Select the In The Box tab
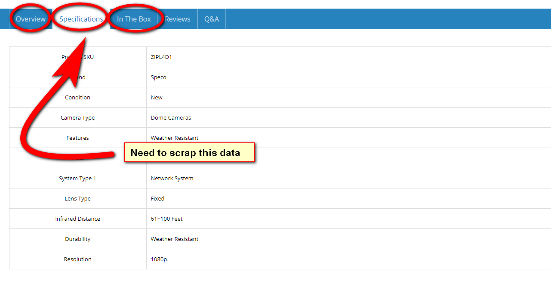 pyautogui.click(x=134, y=19)
